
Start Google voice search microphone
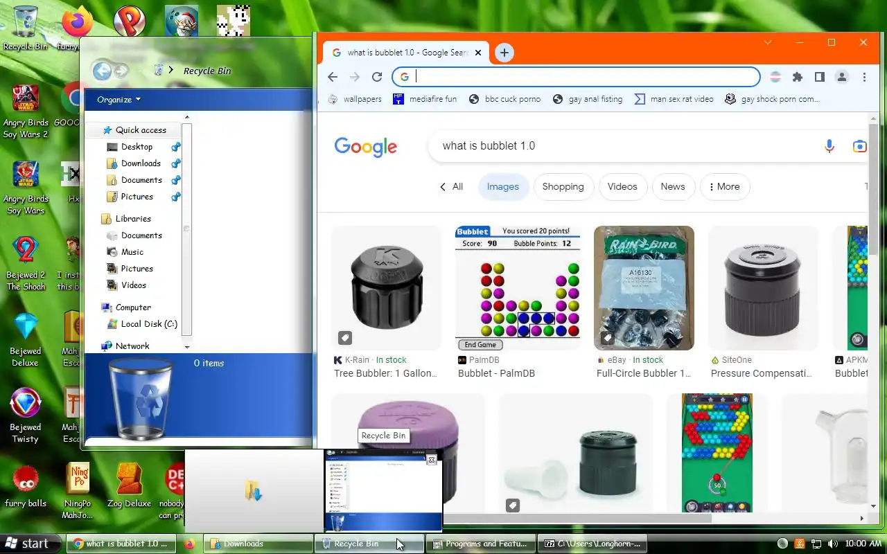pos(829,146)
